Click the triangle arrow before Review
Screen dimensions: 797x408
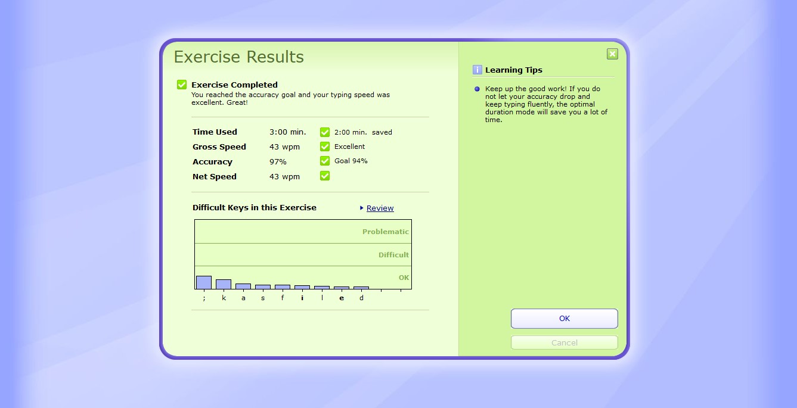click(x=361, y=208)
